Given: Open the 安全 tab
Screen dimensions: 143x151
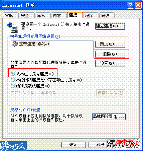Looking at the screenshot, I should (x=27, y=15).
